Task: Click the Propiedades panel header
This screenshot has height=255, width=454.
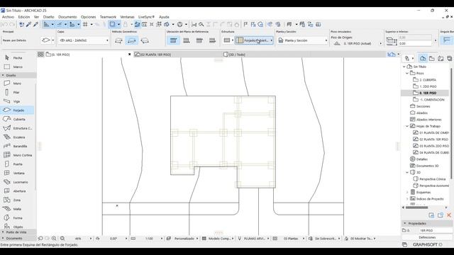Action: pyautogui.click(x=427, y=224)
